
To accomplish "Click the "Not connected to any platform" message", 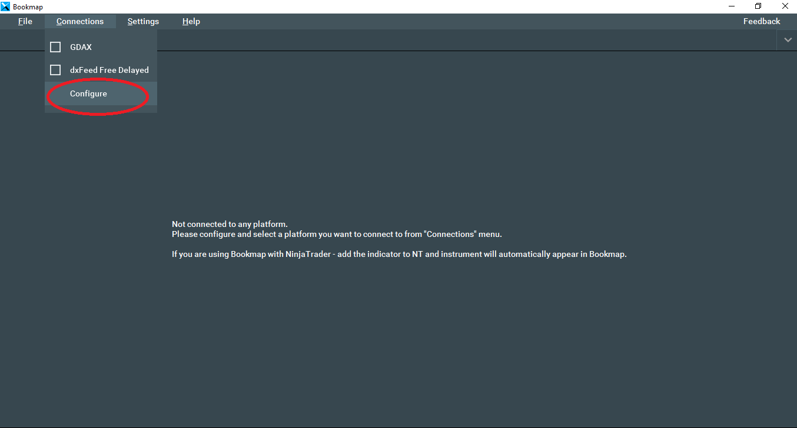I will (x=230, y=224).
